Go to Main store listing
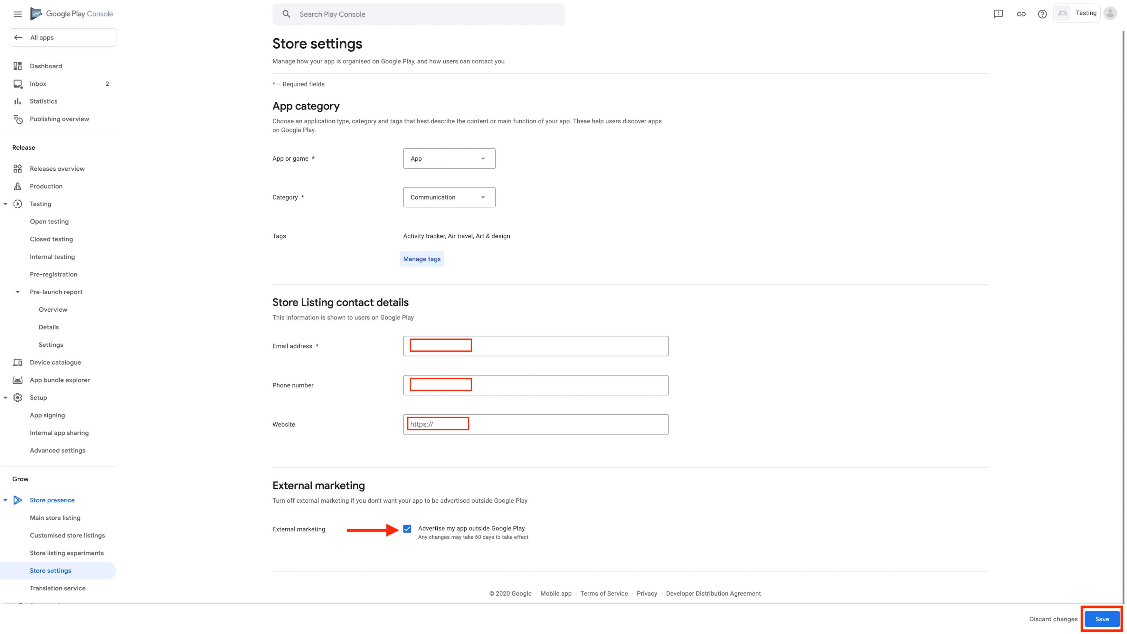 tap(55, 518)
